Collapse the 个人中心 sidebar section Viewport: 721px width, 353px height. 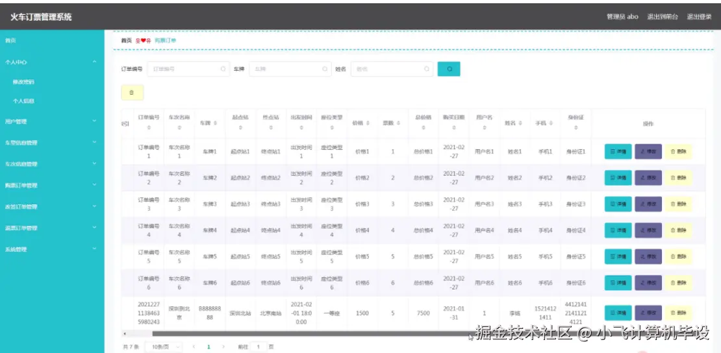pyautogui.click(x=52, y=62)
